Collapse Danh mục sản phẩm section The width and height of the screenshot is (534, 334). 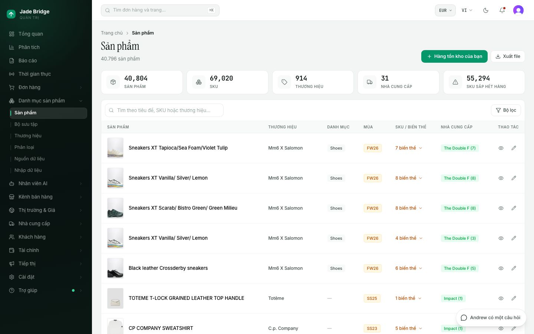(46, 101)
